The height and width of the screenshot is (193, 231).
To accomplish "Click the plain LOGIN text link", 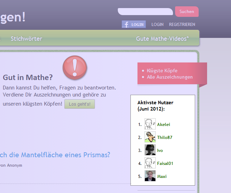I will [x=157, y=25].
